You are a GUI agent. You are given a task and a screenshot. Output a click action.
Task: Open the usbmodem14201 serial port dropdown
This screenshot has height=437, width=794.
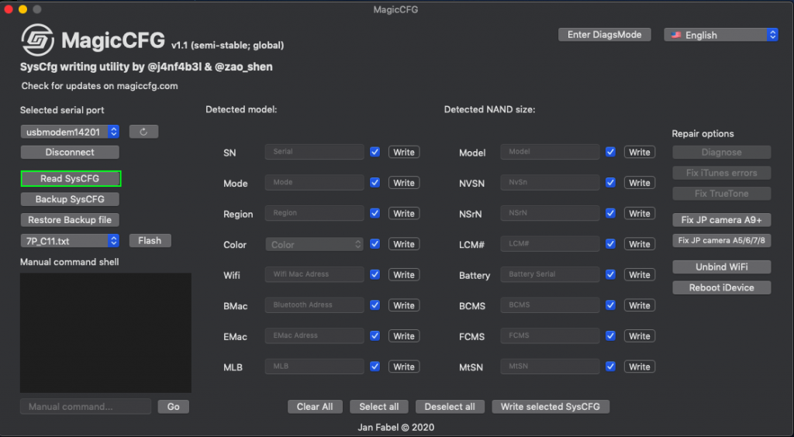tap(70, 132)
